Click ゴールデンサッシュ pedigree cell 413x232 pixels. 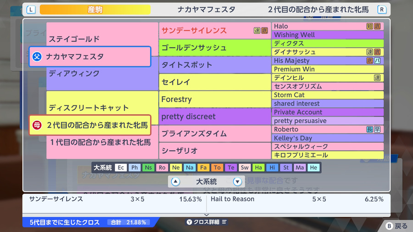coord(214,48)
